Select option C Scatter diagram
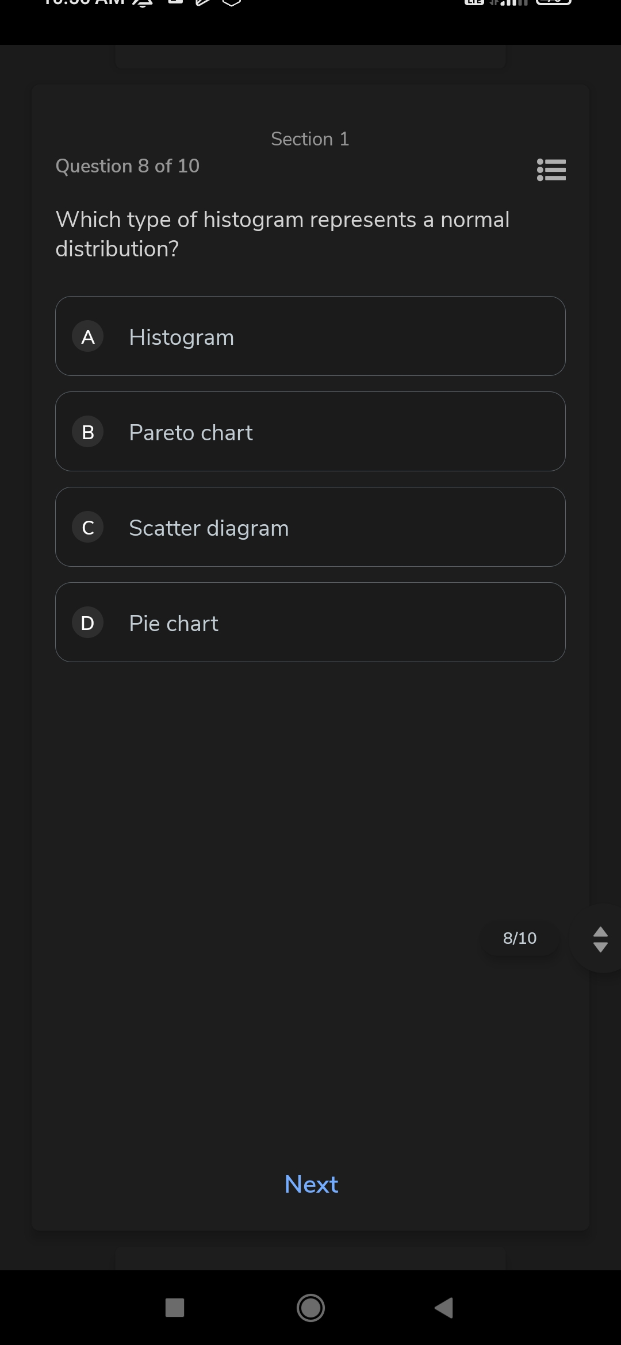621x1345 pixels. tap(310, 527)
